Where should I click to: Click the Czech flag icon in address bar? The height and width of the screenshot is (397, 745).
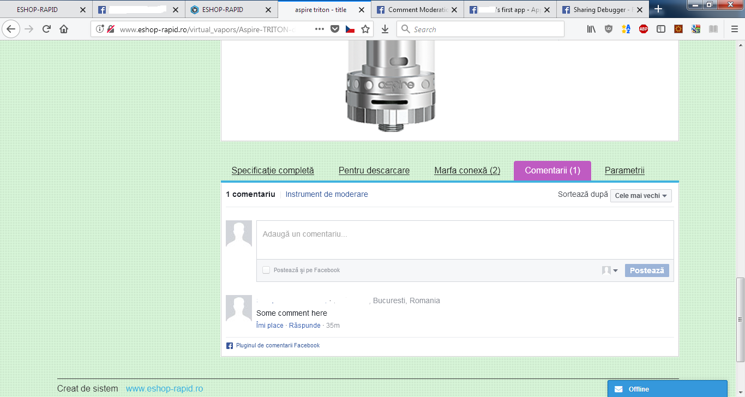[x=350, y=29]
